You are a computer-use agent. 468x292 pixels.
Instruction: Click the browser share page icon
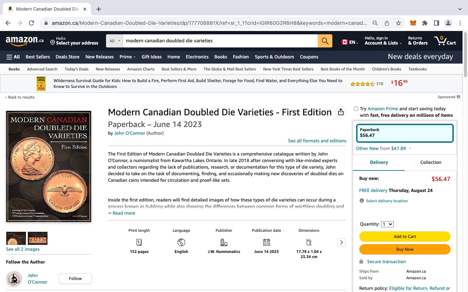click(387, 23)
